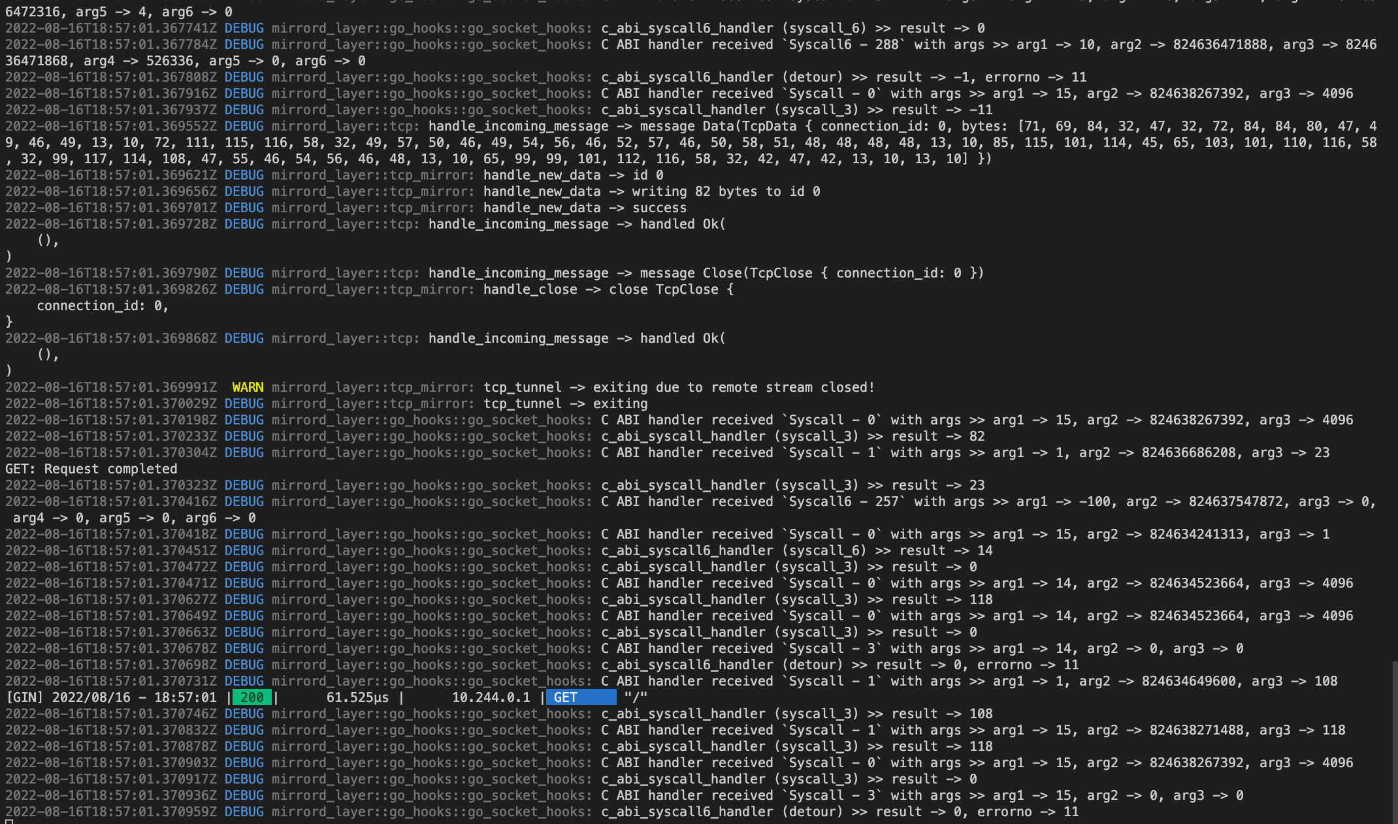Select the yellow WARN label
Image resolution: width=1398 pixels, height=824 pixels.
pos(248,387)
